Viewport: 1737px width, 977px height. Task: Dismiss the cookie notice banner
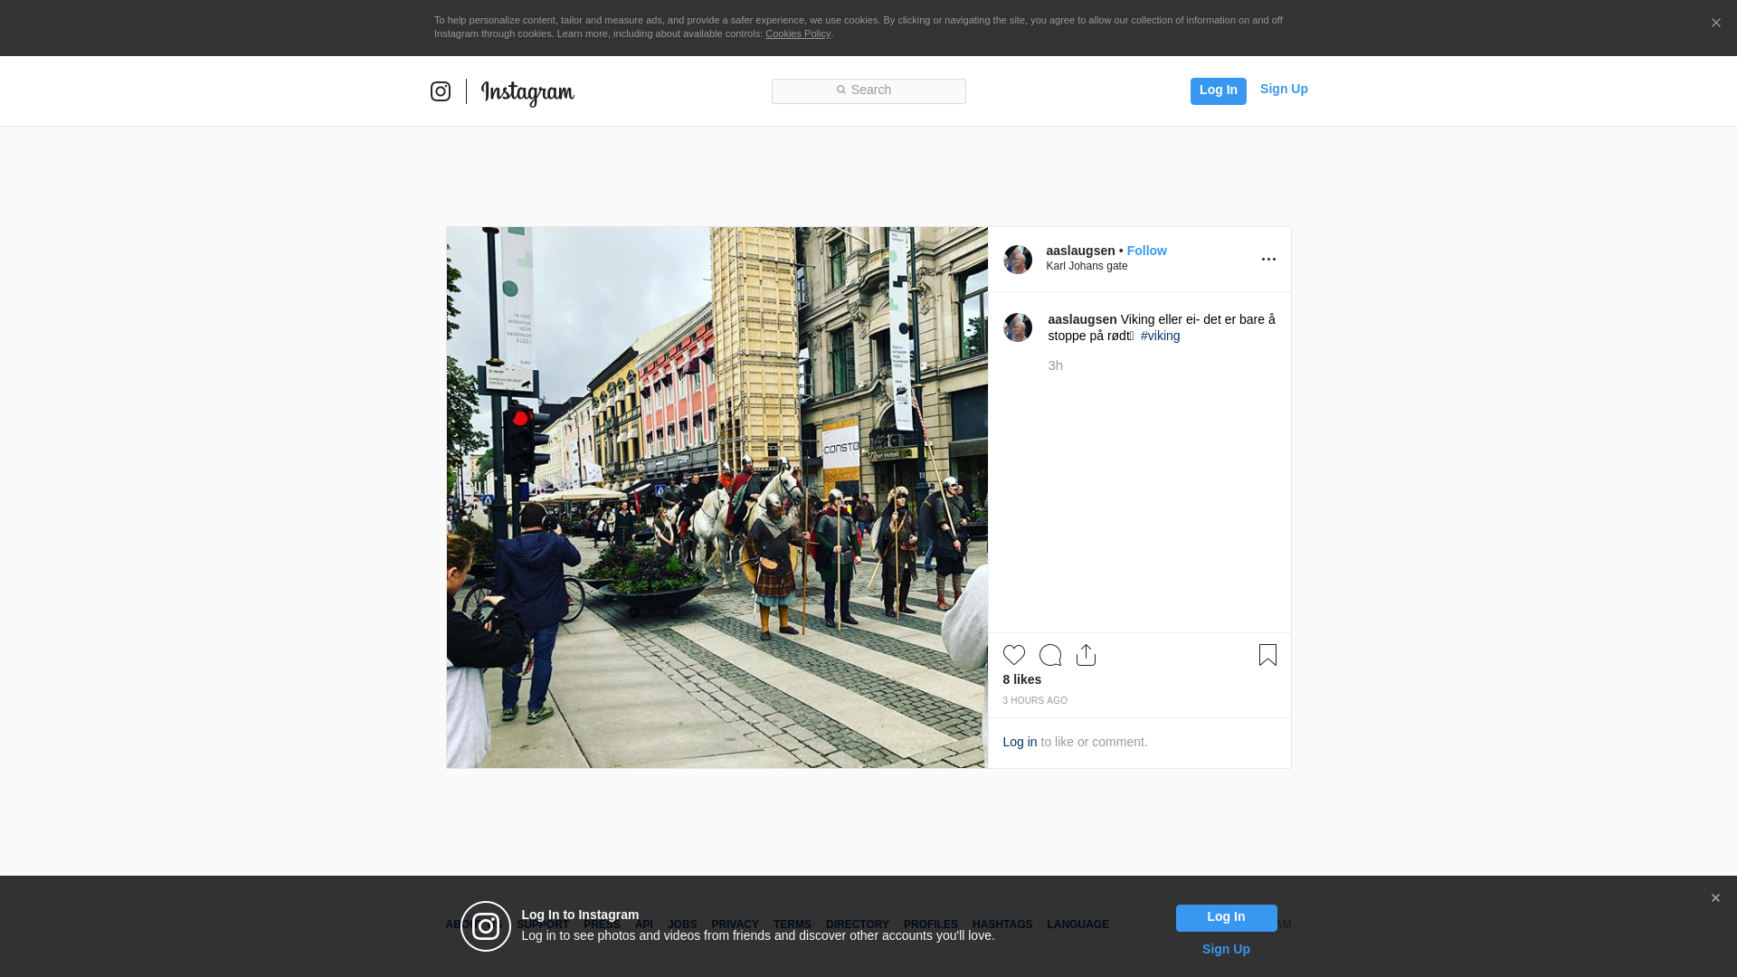pos(1715,24)
